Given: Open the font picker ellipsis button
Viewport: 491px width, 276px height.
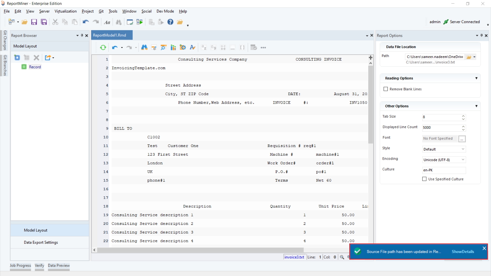Looking at the screenshot, I should (x=462, y=139).
